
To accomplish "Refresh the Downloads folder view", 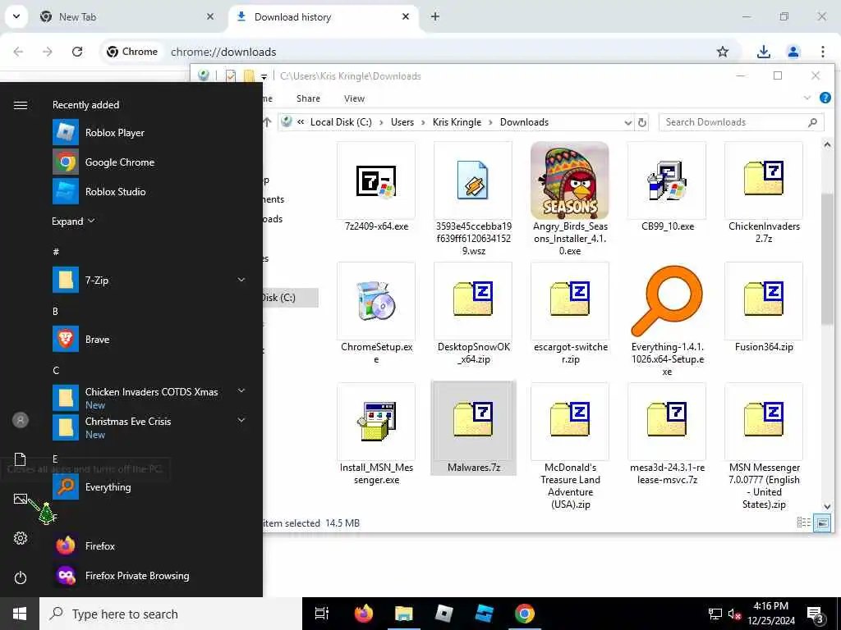I will click(x=642, y=123).
